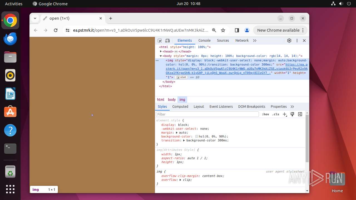
Task: Open LibreOffice Writer from the dock
Action: click(x=10, y=94)
